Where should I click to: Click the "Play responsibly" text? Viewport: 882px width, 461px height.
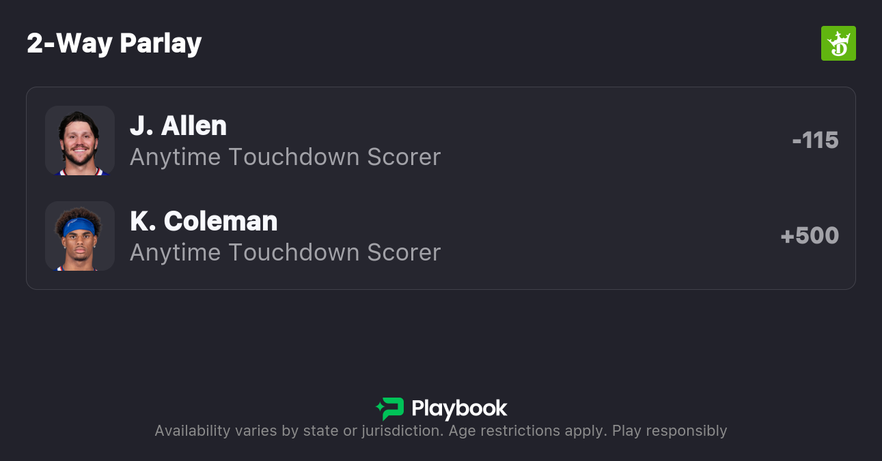click(x=670, y=431)
